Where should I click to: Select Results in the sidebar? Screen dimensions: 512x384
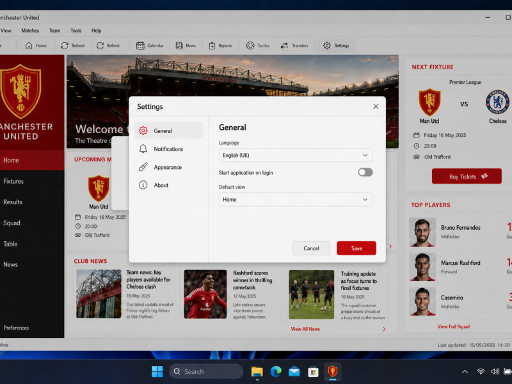coord(32,202)
